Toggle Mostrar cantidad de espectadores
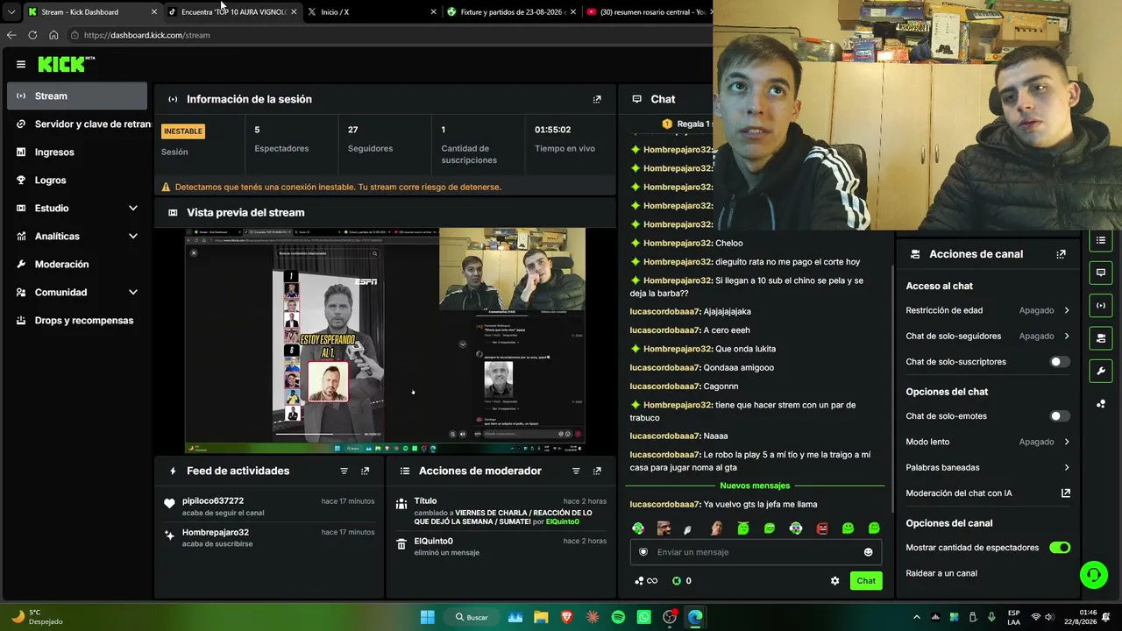The image size is (1122, 631). pyautogui.click(x=1060, y=548)
